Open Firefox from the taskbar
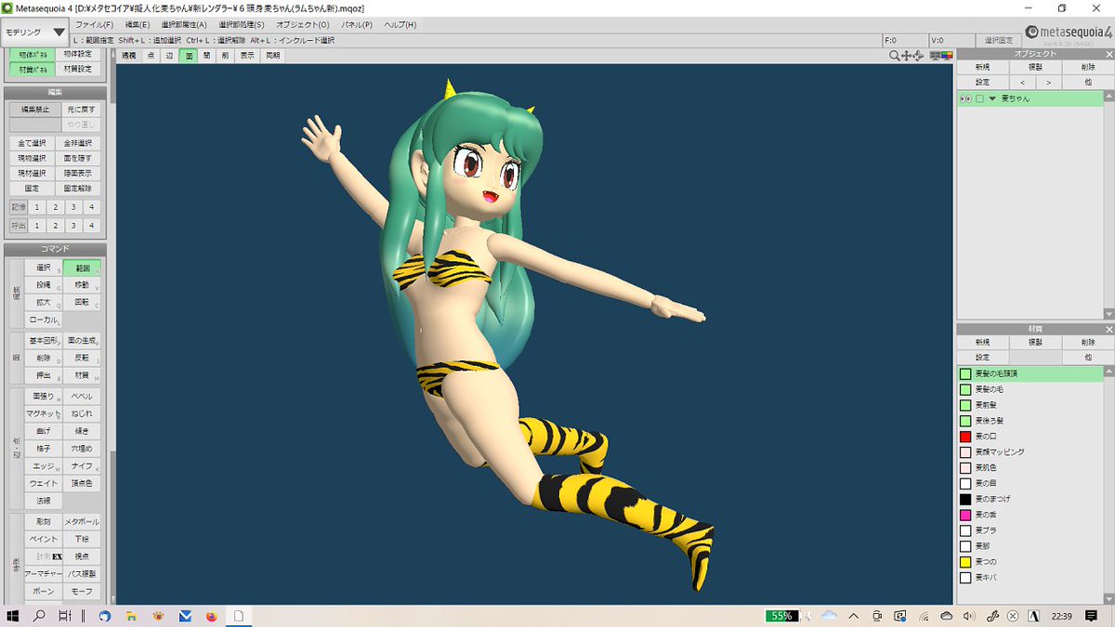The image size is (1115, 627). tap(212, 615)
